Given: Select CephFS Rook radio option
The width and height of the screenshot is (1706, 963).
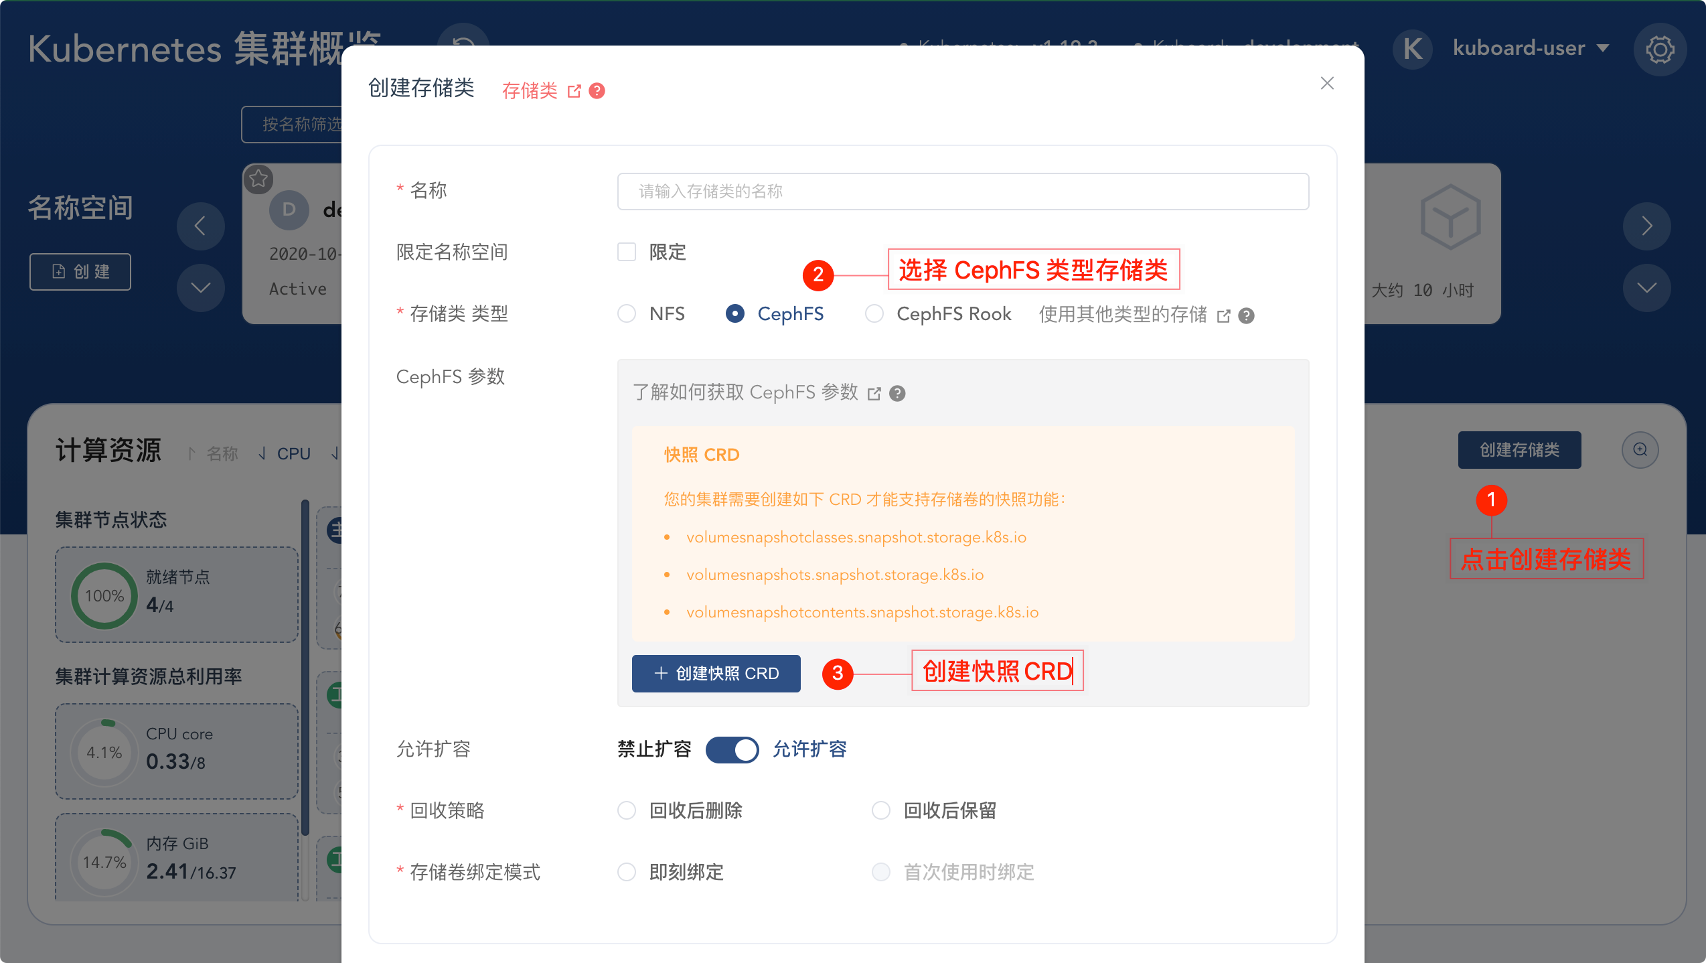Looking at the screenshot, I should [874, 314].
